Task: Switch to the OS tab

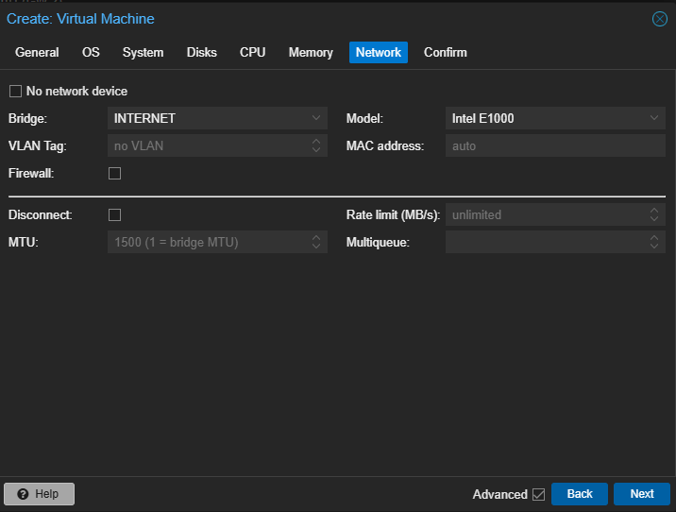Action: (x=91, y=53)
